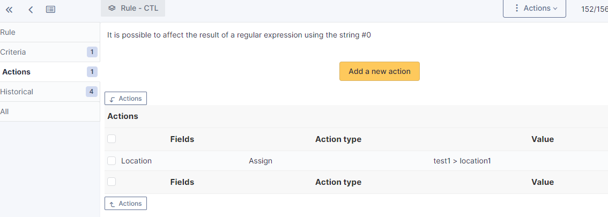Click the Add a new action button

379,71
